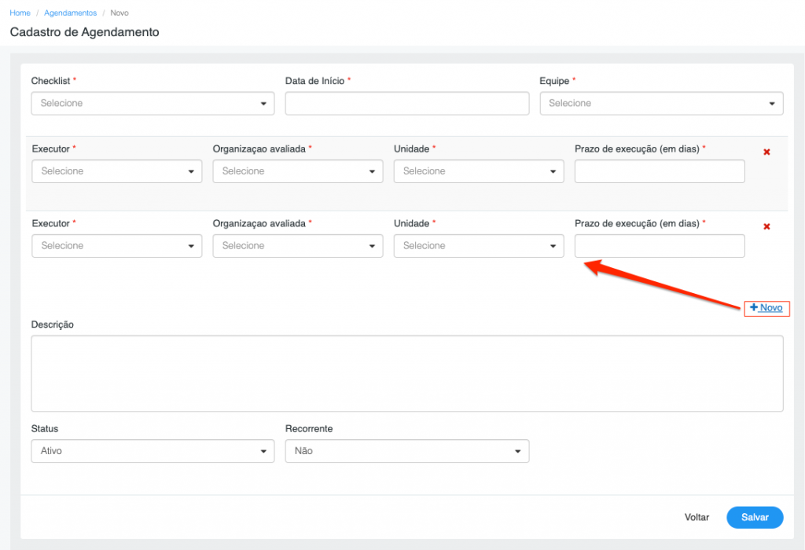The width and height of the screenshot is (805, 550).
Task: Click the plus Novo link to add row
Action: 766,308
